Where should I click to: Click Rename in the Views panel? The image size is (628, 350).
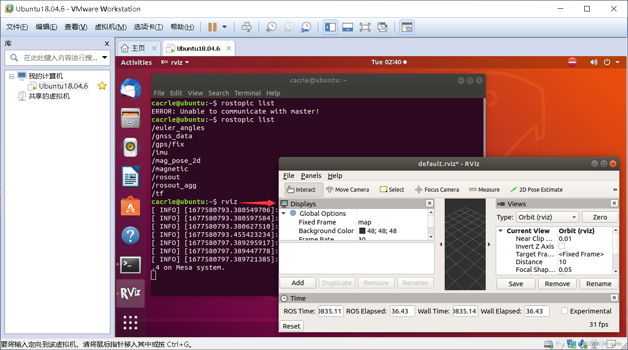click(599, 283)
